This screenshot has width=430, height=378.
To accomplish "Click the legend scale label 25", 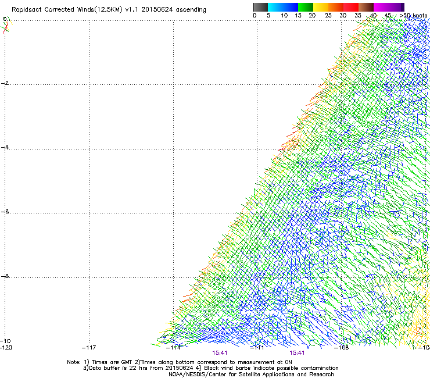I will 328,16.
